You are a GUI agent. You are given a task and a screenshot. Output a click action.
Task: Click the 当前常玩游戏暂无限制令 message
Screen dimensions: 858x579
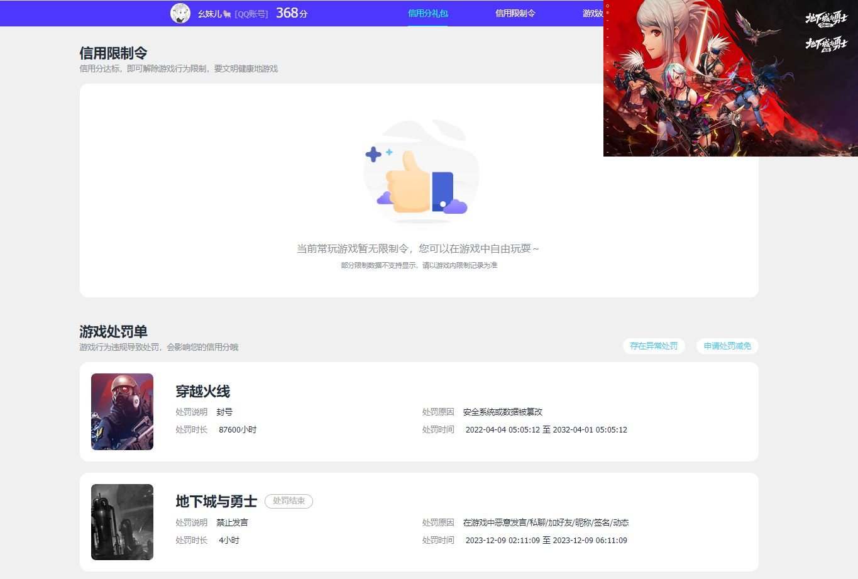[418, 249]
